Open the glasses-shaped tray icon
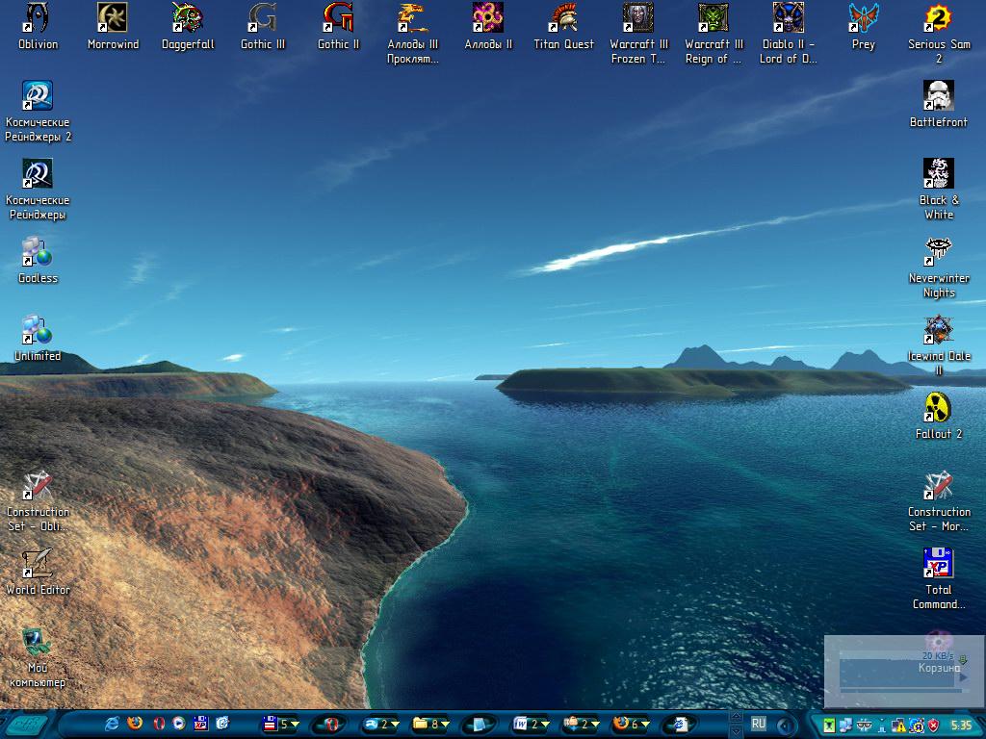The width and height of the screenshot is (986, 739). point(864,726)
